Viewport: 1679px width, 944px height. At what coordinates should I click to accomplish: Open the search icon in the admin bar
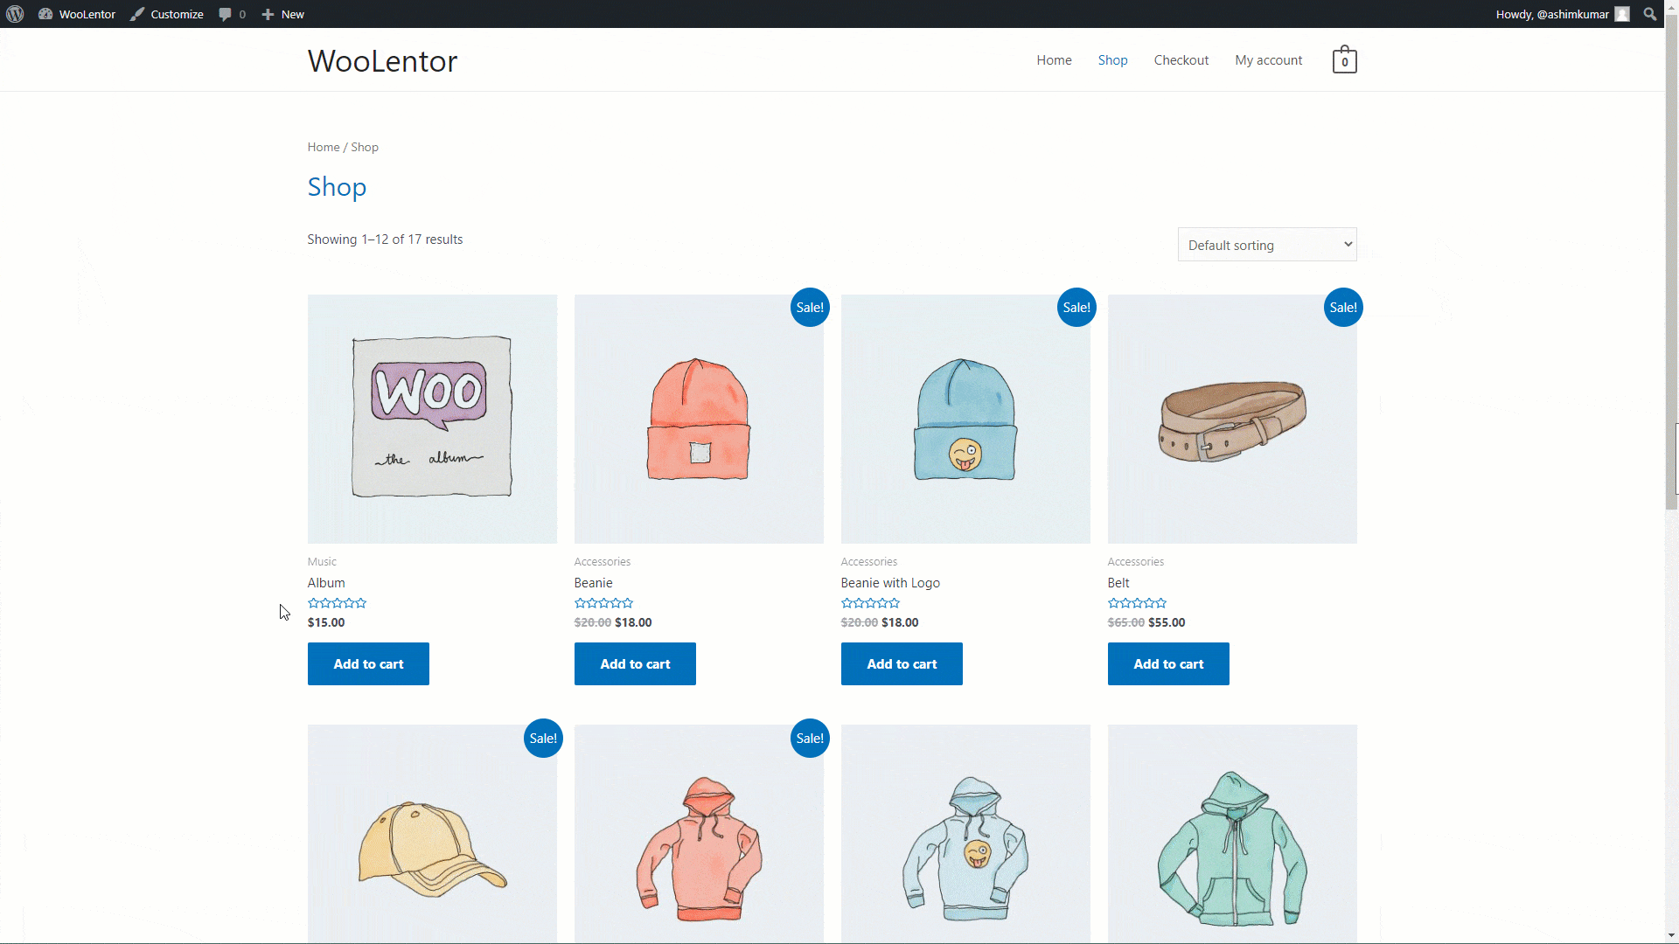point(1651,14)
